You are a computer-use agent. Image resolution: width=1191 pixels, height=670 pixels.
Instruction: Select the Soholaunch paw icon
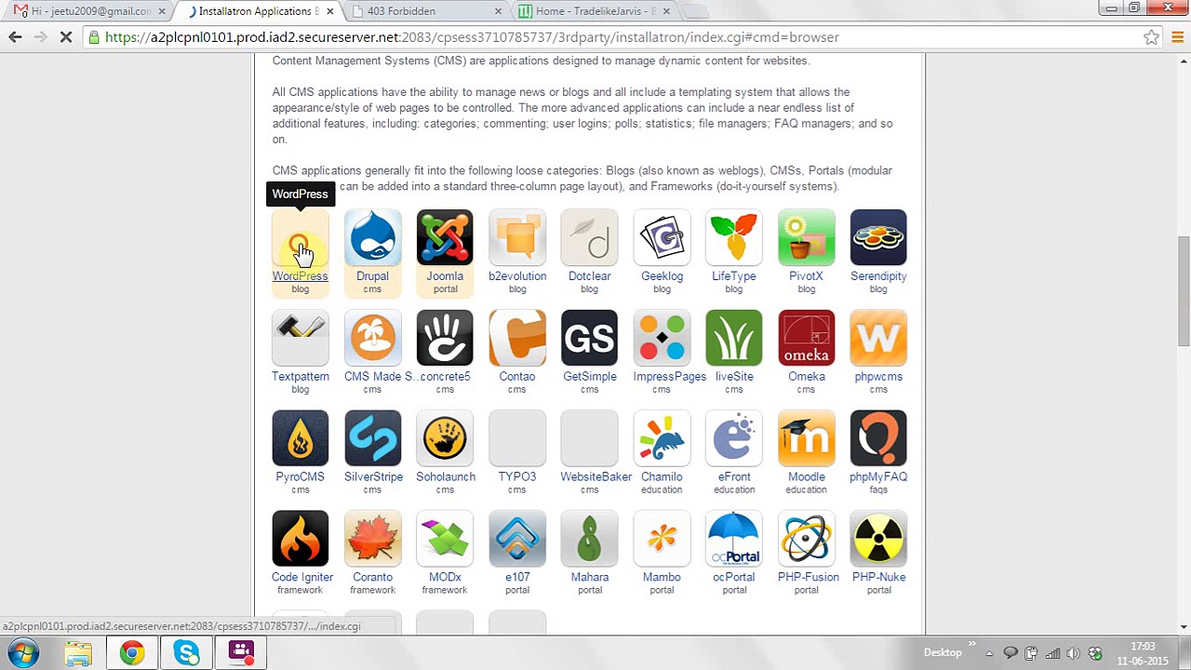(445, 439)
